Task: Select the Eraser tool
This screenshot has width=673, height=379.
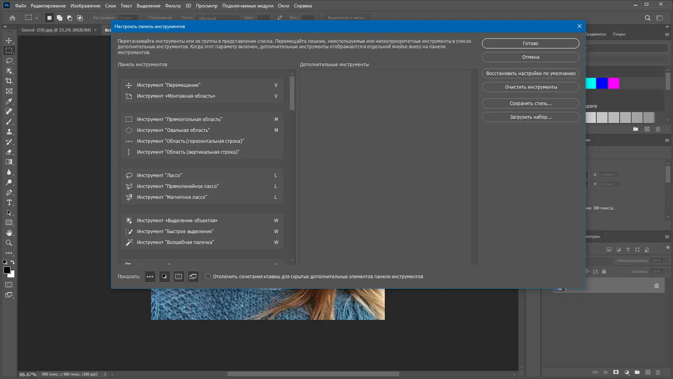Action: (x=9, y=152)
